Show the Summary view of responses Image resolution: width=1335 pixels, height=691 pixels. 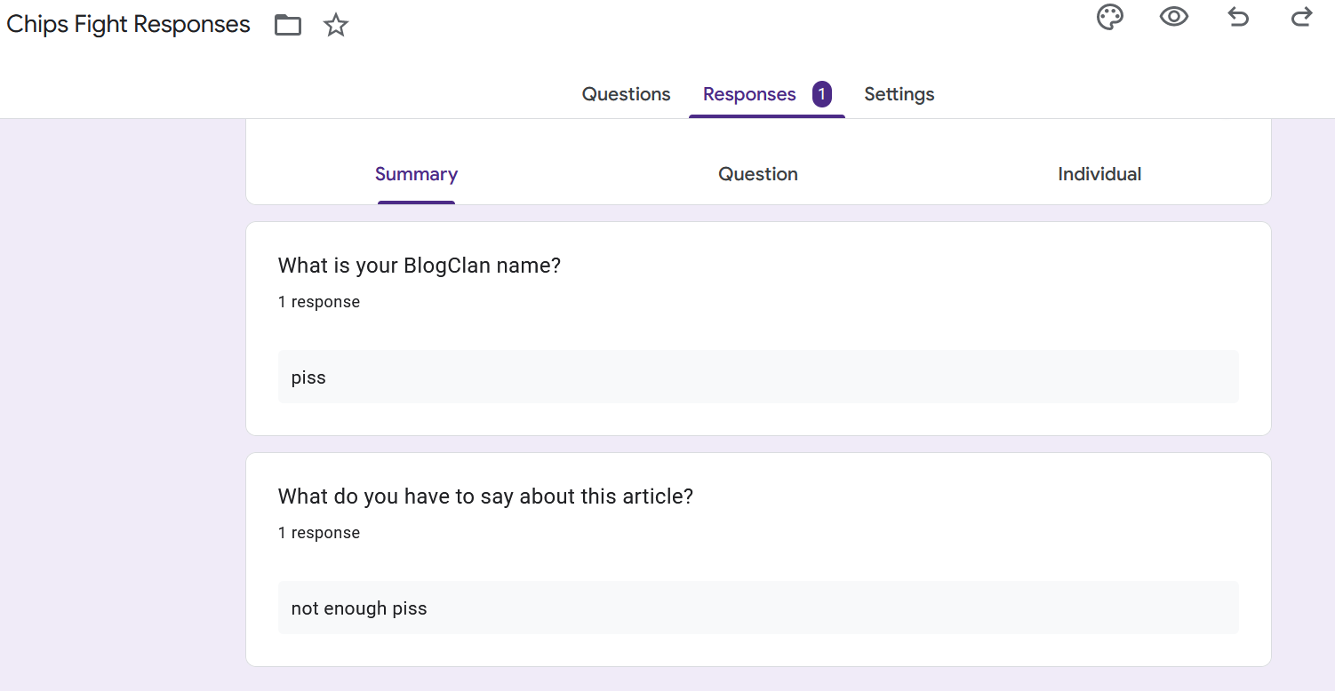pyautogui.click(x=416, y=174)
